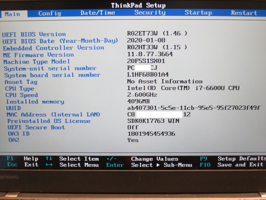266x200 pixels.
Task: Click the +/- Change Values hint
Action: click(142, 159)
